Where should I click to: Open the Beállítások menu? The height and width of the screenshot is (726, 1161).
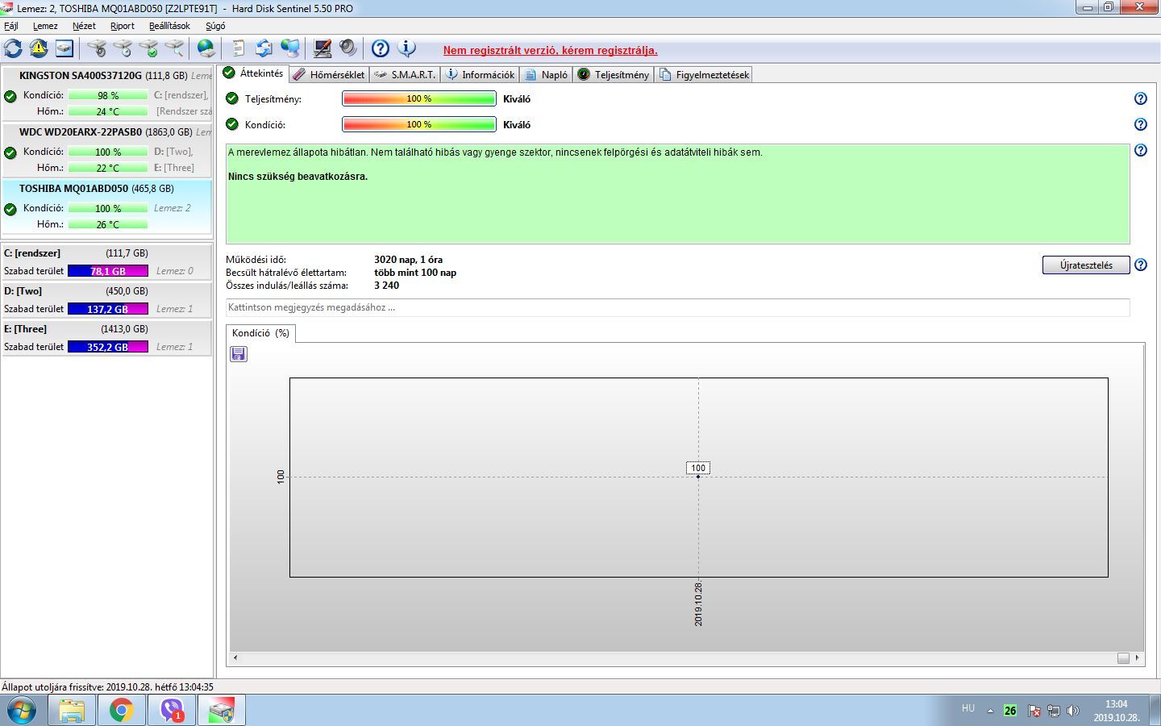[x=169, y=26]
